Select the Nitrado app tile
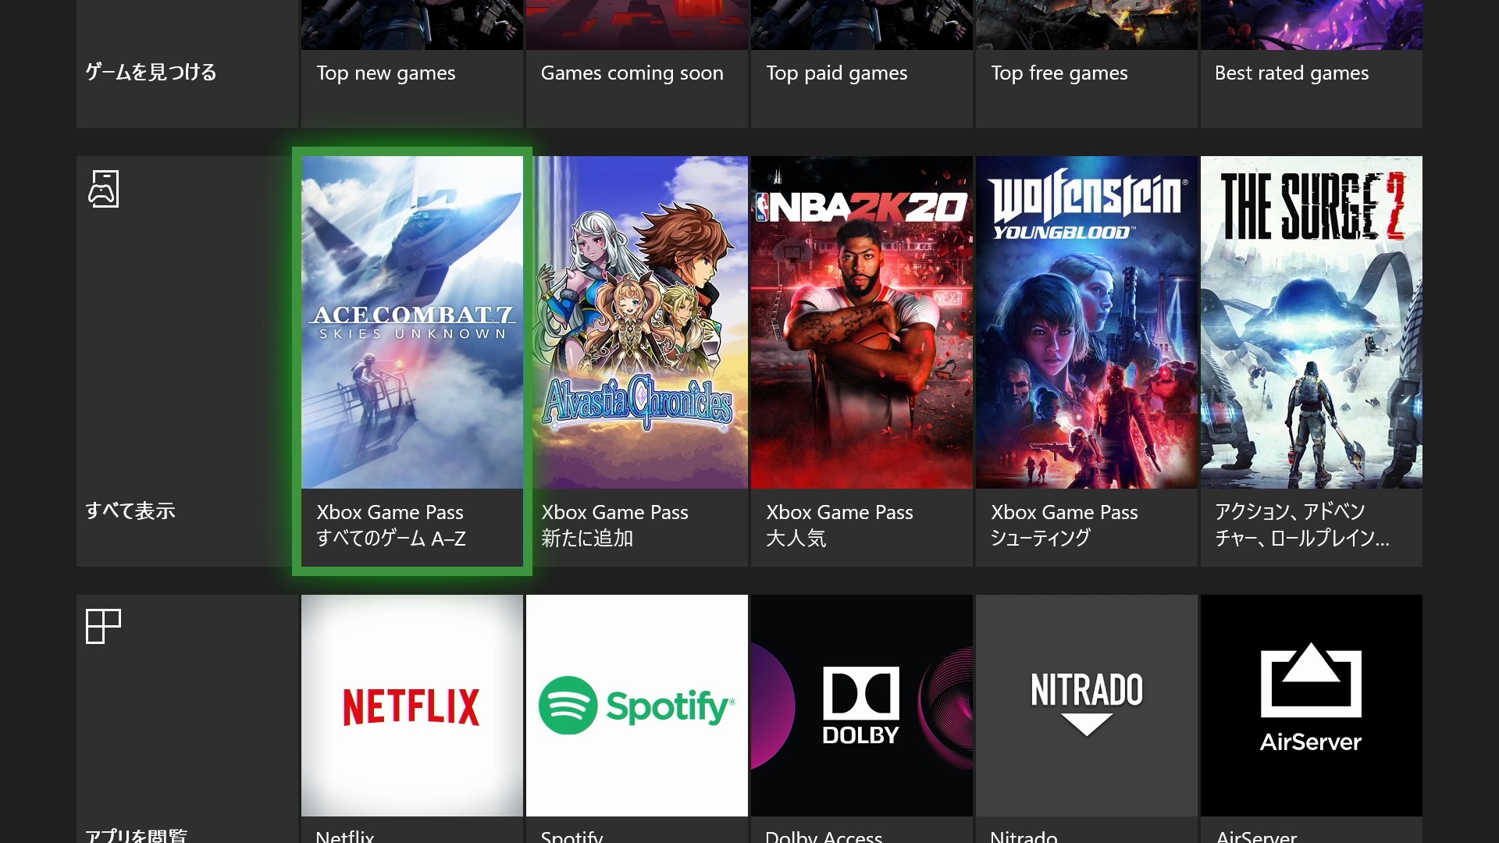This screenshot has height=843, width=1499. tap(1086, 706)
